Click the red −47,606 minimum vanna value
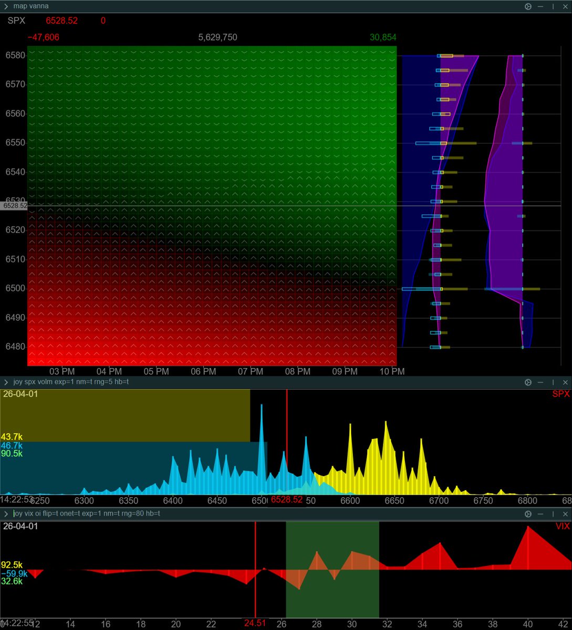Screen dimensions: 572x630 click(x=44, y=37)
